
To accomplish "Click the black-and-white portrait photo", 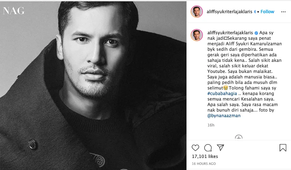I will [93, 86].
